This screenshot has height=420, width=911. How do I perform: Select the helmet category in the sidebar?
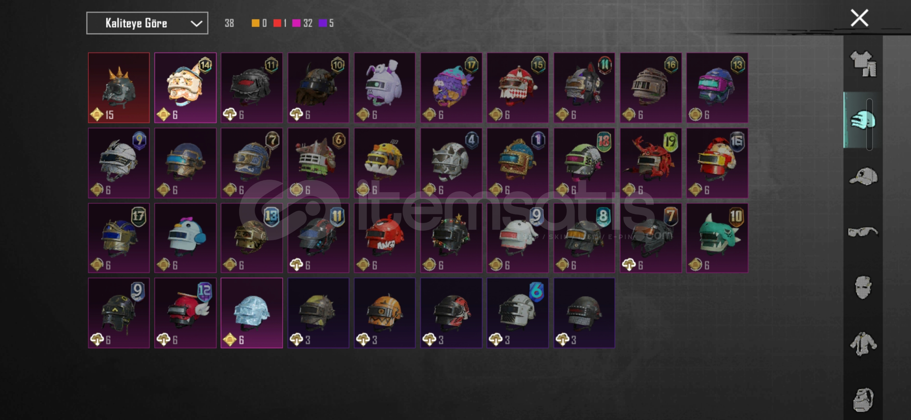point(863,120)
